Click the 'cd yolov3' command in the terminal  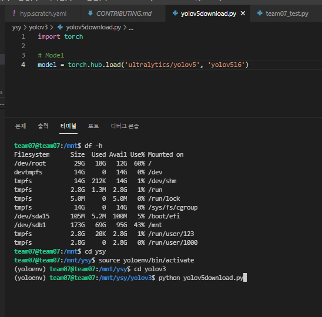coord(150,269)
